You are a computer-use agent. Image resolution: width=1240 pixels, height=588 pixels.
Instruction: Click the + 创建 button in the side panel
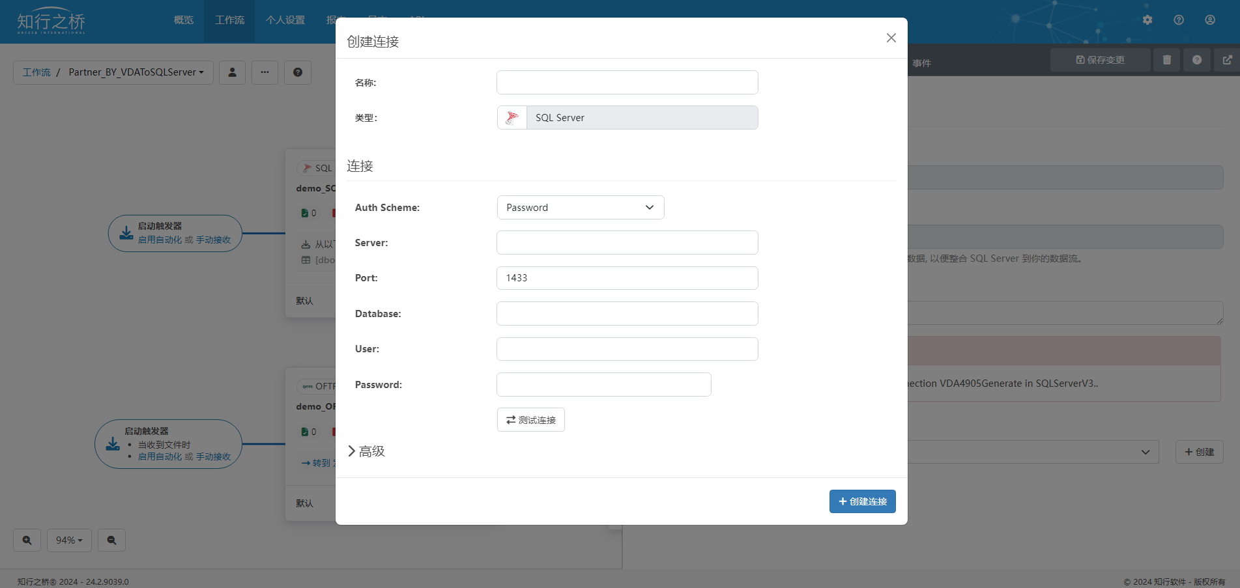(1200, 452)
